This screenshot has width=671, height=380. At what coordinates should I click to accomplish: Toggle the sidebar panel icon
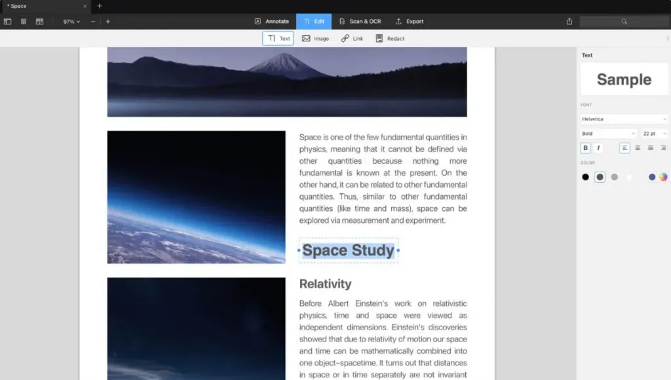click(x=7, y=22)
